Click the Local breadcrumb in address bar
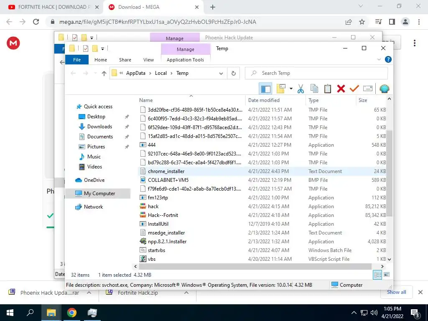Viewport: 428px width, 321px height. click(161, 73)
